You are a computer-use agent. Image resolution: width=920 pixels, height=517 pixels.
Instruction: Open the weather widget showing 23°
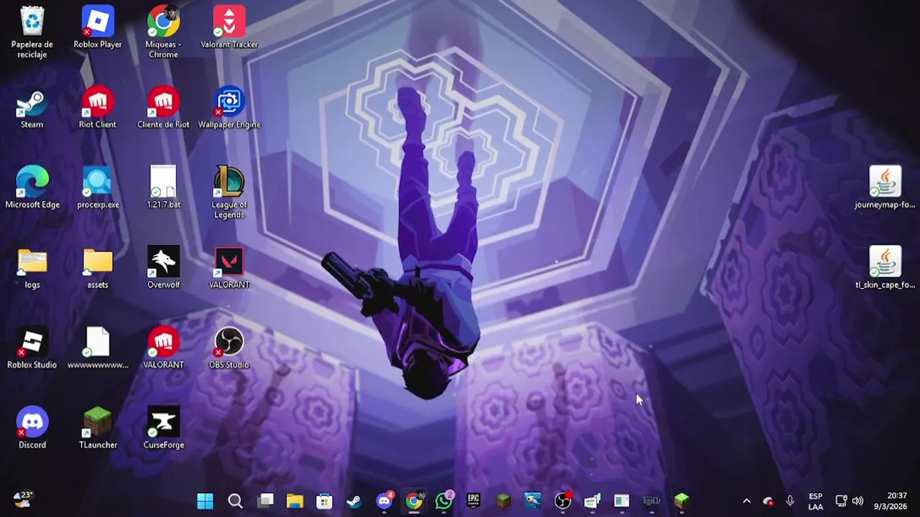coord(23,500)
